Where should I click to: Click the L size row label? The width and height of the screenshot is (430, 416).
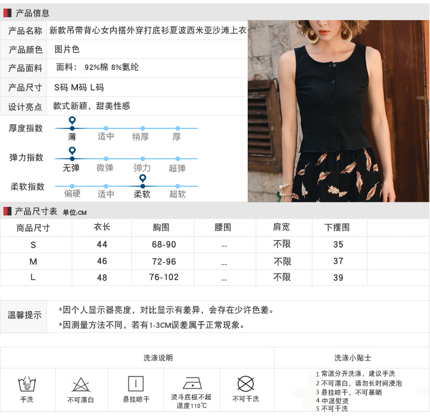point(33,277)
